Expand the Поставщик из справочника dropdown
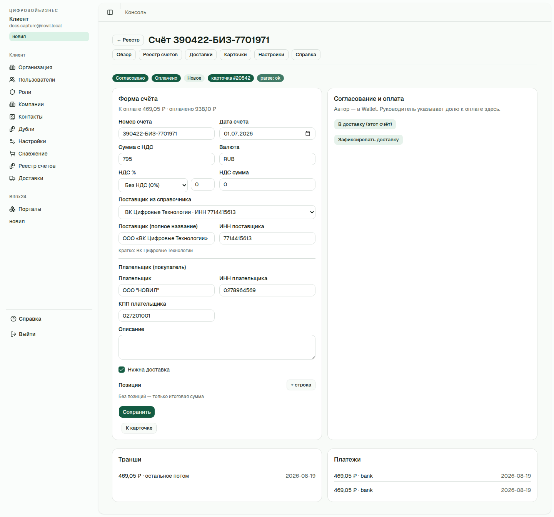This screenshot has height=517, width=554. [x=217, y=212]
